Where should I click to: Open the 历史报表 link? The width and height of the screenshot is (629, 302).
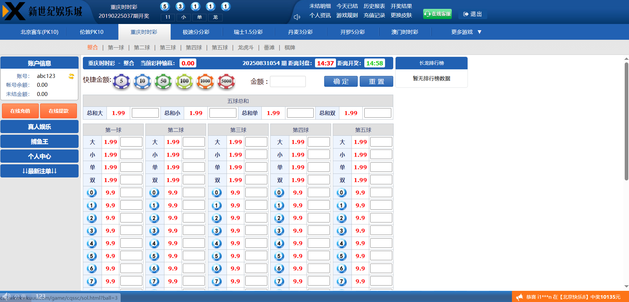pyautogui.click(x=374, y=6)
